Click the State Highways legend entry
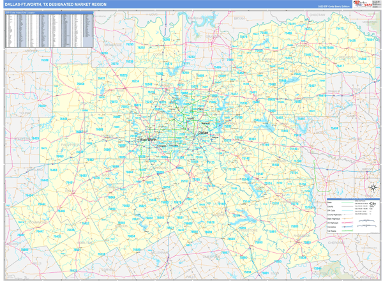Viewport: 383px width, 281px height. (x=341, y=218)
